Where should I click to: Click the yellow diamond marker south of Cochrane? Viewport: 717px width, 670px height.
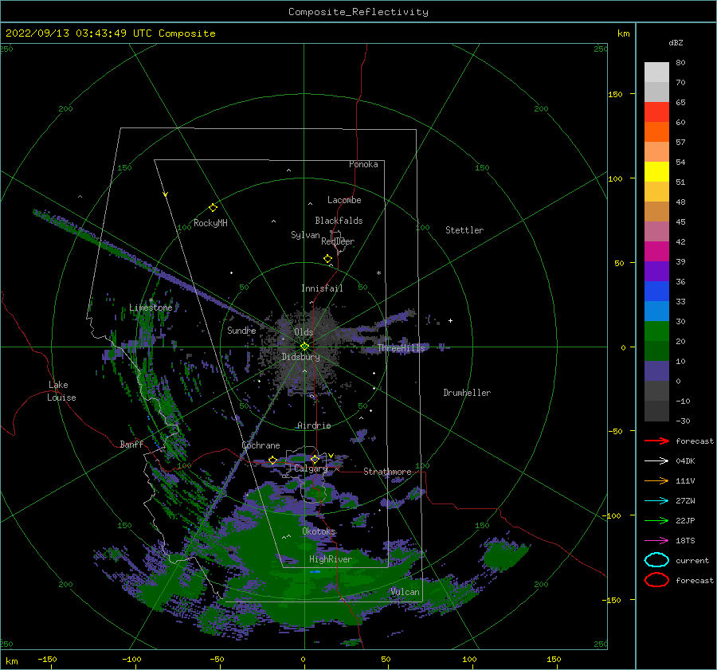[272, 460]
